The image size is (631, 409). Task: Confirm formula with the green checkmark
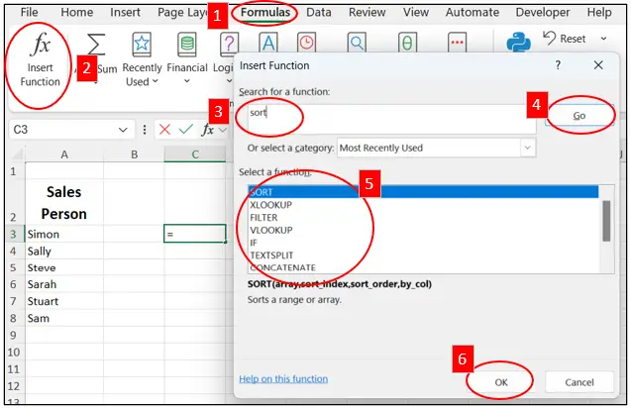186,129
